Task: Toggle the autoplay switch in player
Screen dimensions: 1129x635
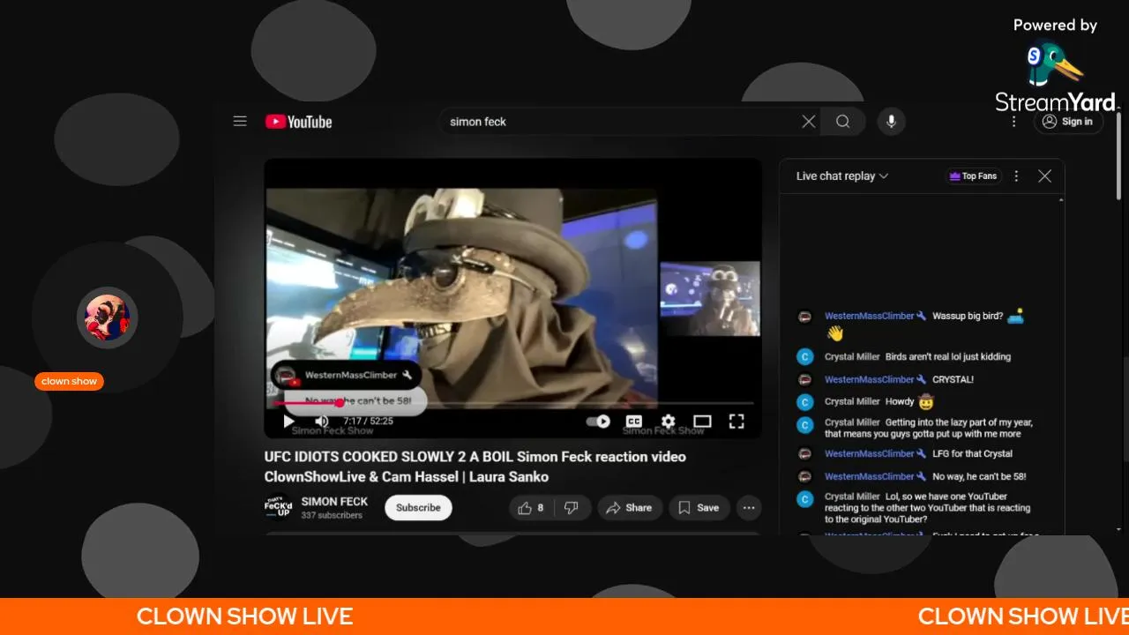Action: coord(598,422)
